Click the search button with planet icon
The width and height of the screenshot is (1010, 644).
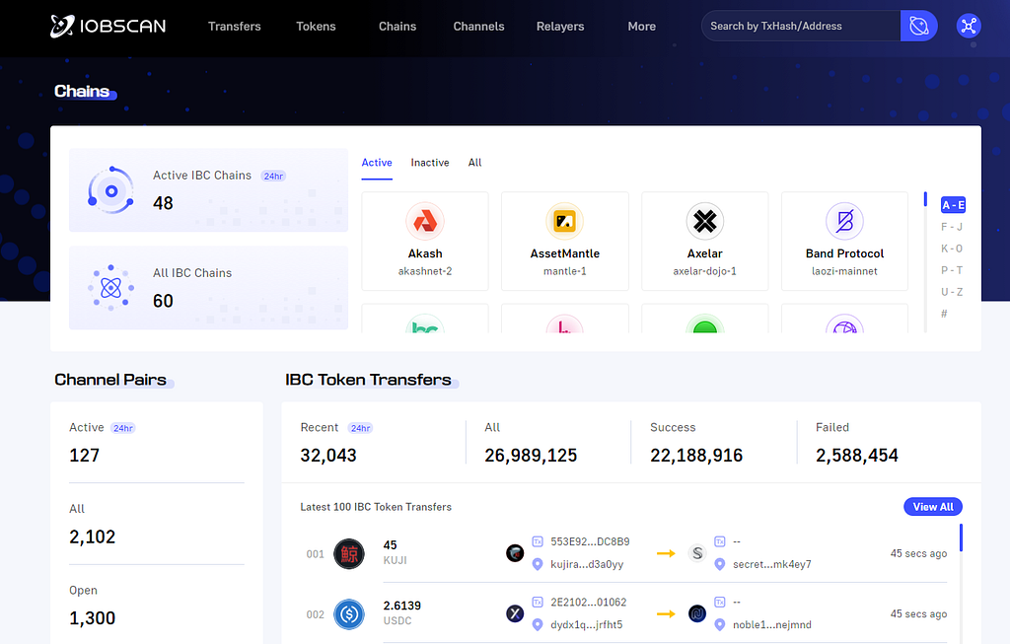point(917,25)
